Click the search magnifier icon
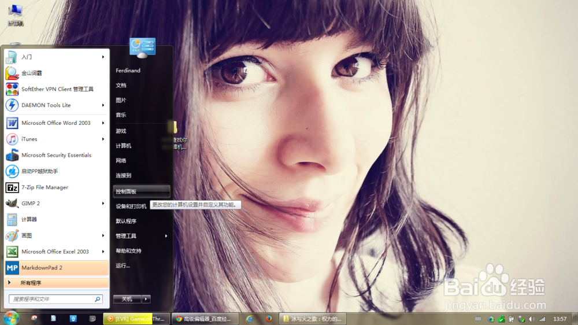Viewport: 578px width, 325px height. pos(97,299)
